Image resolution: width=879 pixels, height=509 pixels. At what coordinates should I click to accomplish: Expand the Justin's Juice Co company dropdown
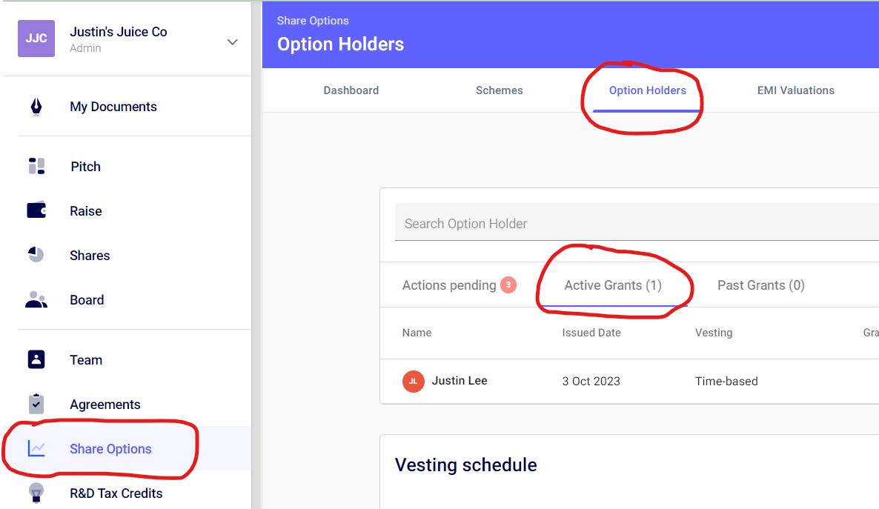[x=233, y=42]
